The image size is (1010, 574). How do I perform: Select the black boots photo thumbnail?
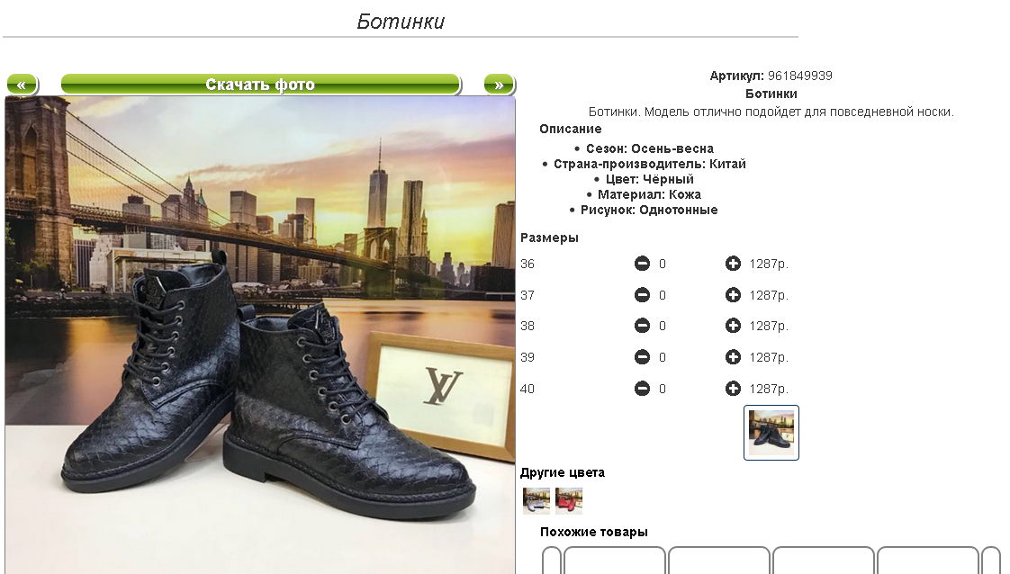tap(771, 433)
